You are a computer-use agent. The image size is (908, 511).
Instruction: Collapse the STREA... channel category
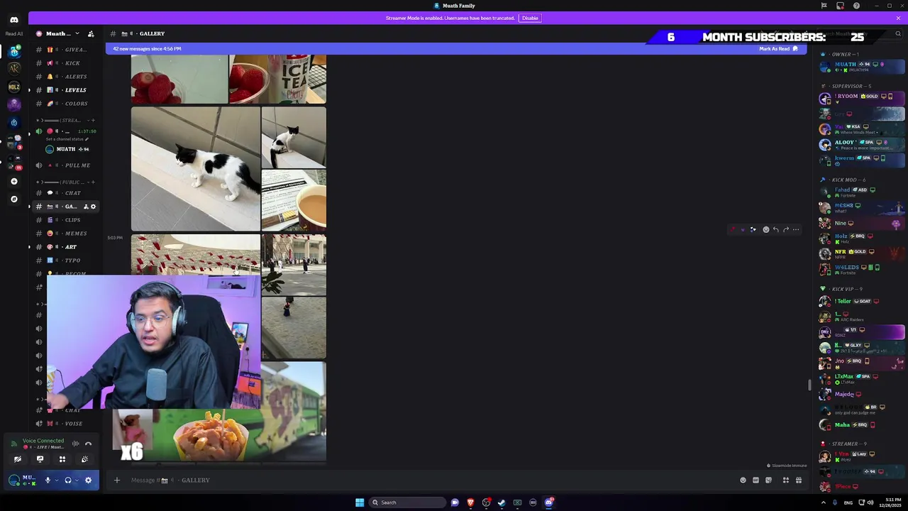(64, 120)
